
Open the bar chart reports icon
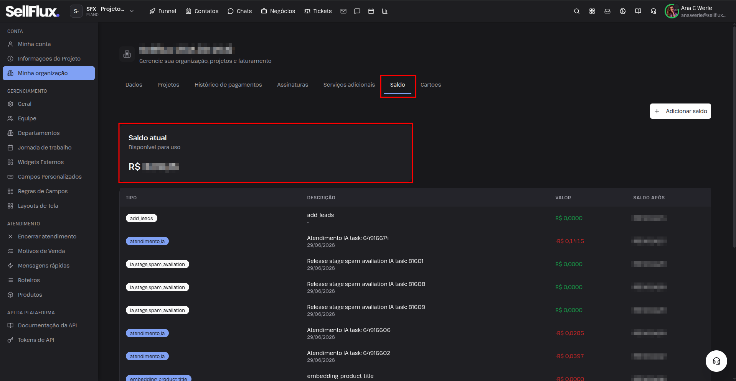click(x=385, y=11)
